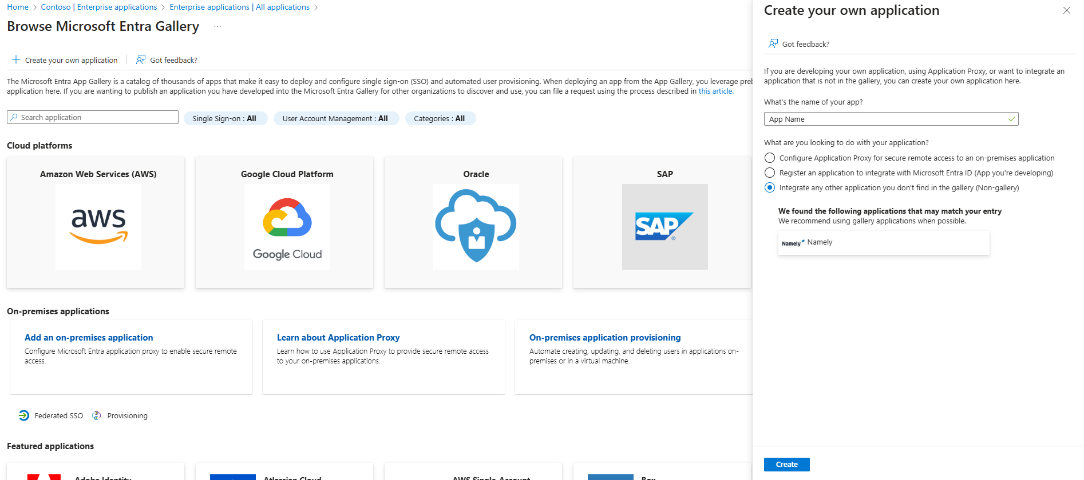Open the ellipsis menu beside the gallery title
This screenshot has width=1084, height=480.
217,26
